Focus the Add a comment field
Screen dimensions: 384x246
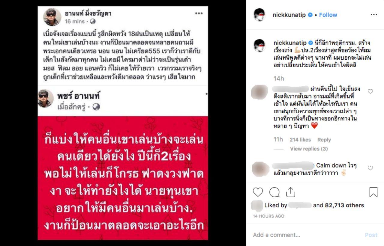[306, 235]
